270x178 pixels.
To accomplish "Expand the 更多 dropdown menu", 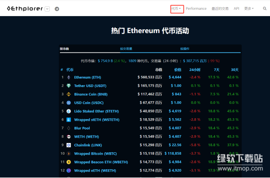I will [x=249, y=9].
